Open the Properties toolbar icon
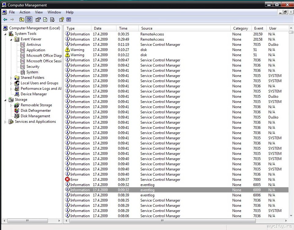The height and width of the screenshot is (230, 294). click(38, 20)
